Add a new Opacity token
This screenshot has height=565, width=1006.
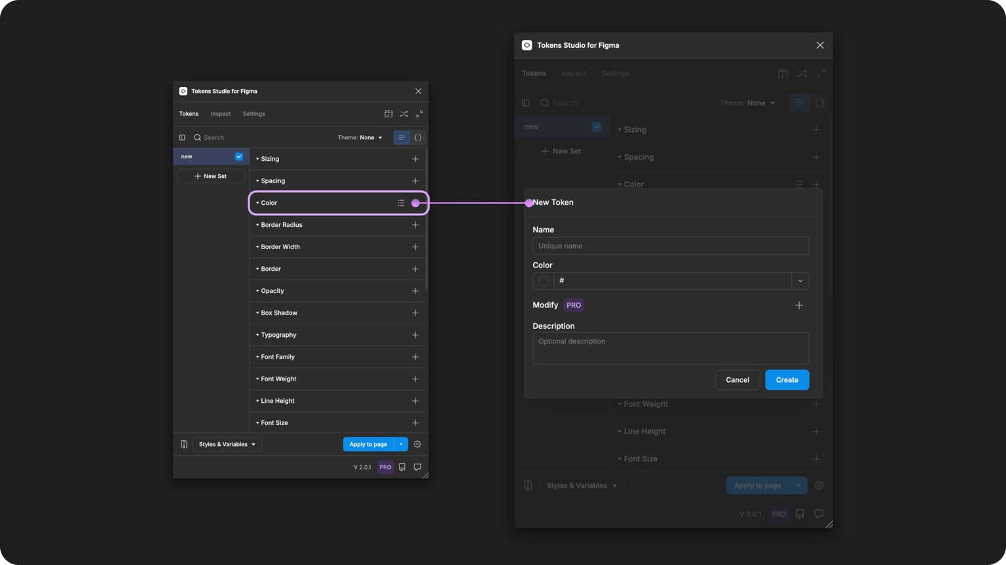point(415,291)
